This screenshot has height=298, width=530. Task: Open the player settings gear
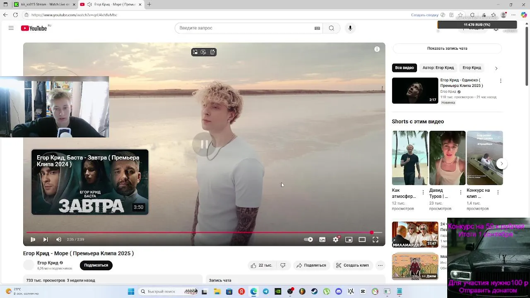(x=336, y=239)
